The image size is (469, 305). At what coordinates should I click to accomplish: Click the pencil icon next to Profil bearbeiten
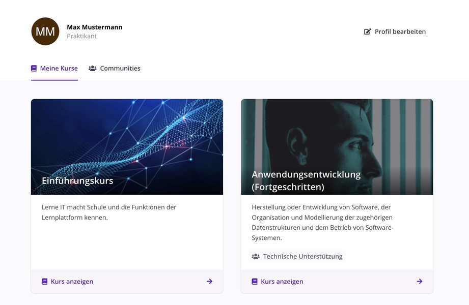pyautogui.click(x=367, y=32)
